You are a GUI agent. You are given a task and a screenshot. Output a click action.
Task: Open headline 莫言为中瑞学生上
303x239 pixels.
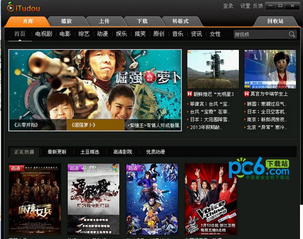(269, 94)
